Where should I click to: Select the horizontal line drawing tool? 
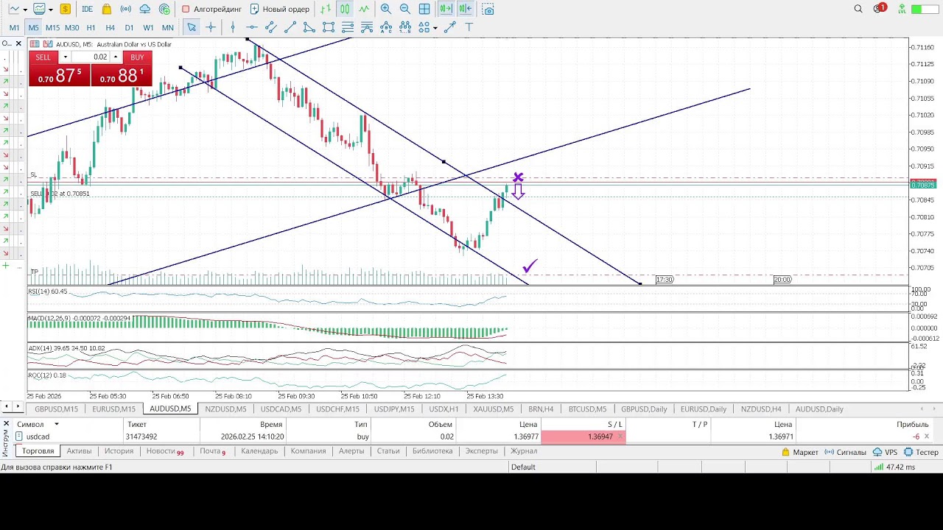click(252, 27)
